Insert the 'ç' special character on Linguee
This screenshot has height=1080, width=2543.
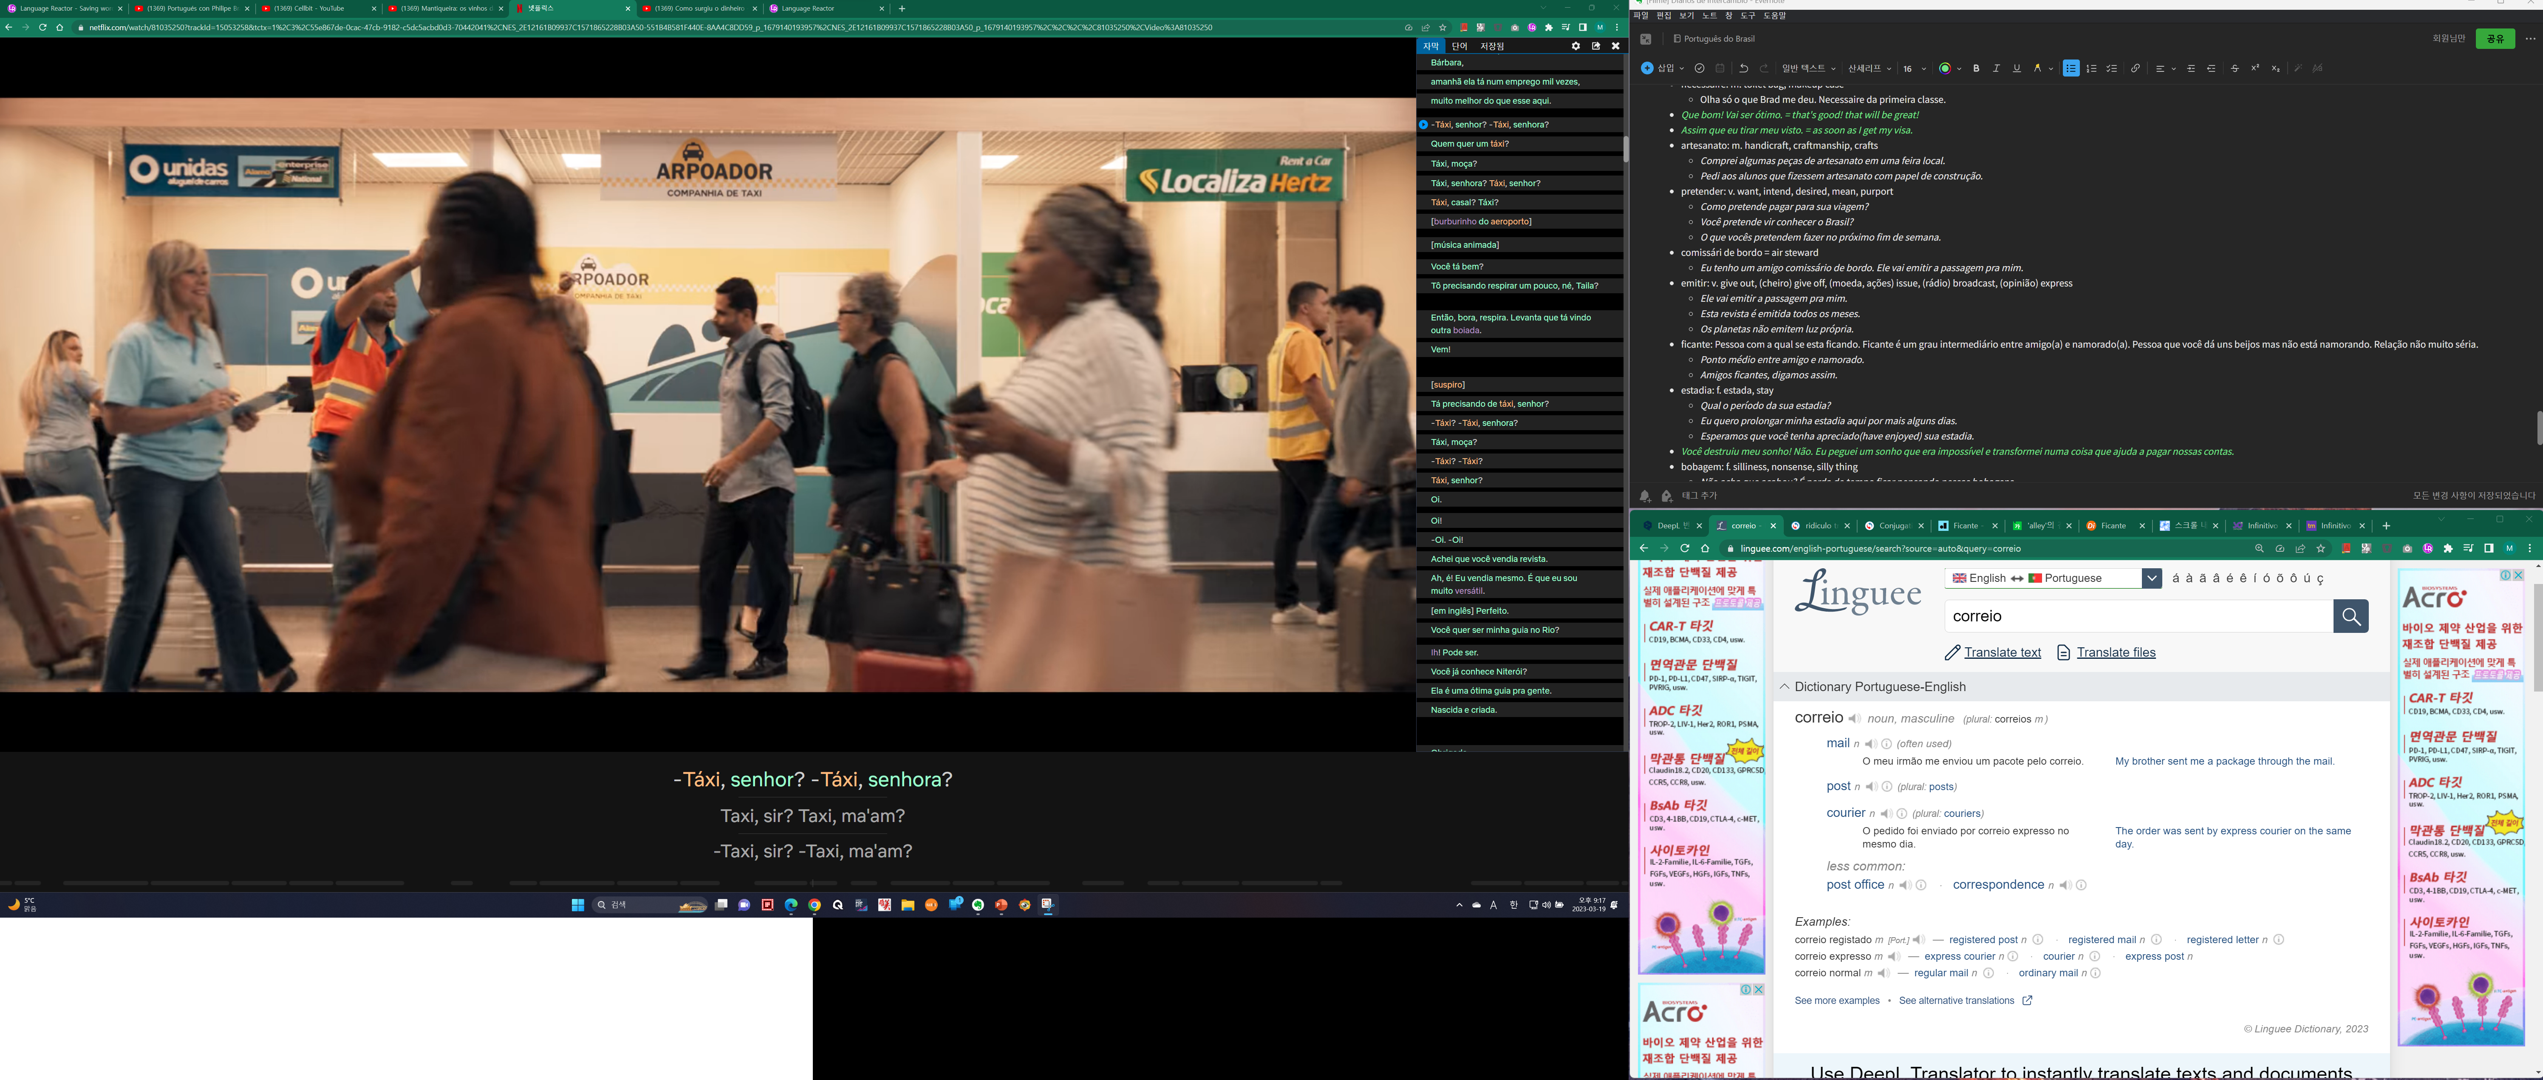[2320, 579]
